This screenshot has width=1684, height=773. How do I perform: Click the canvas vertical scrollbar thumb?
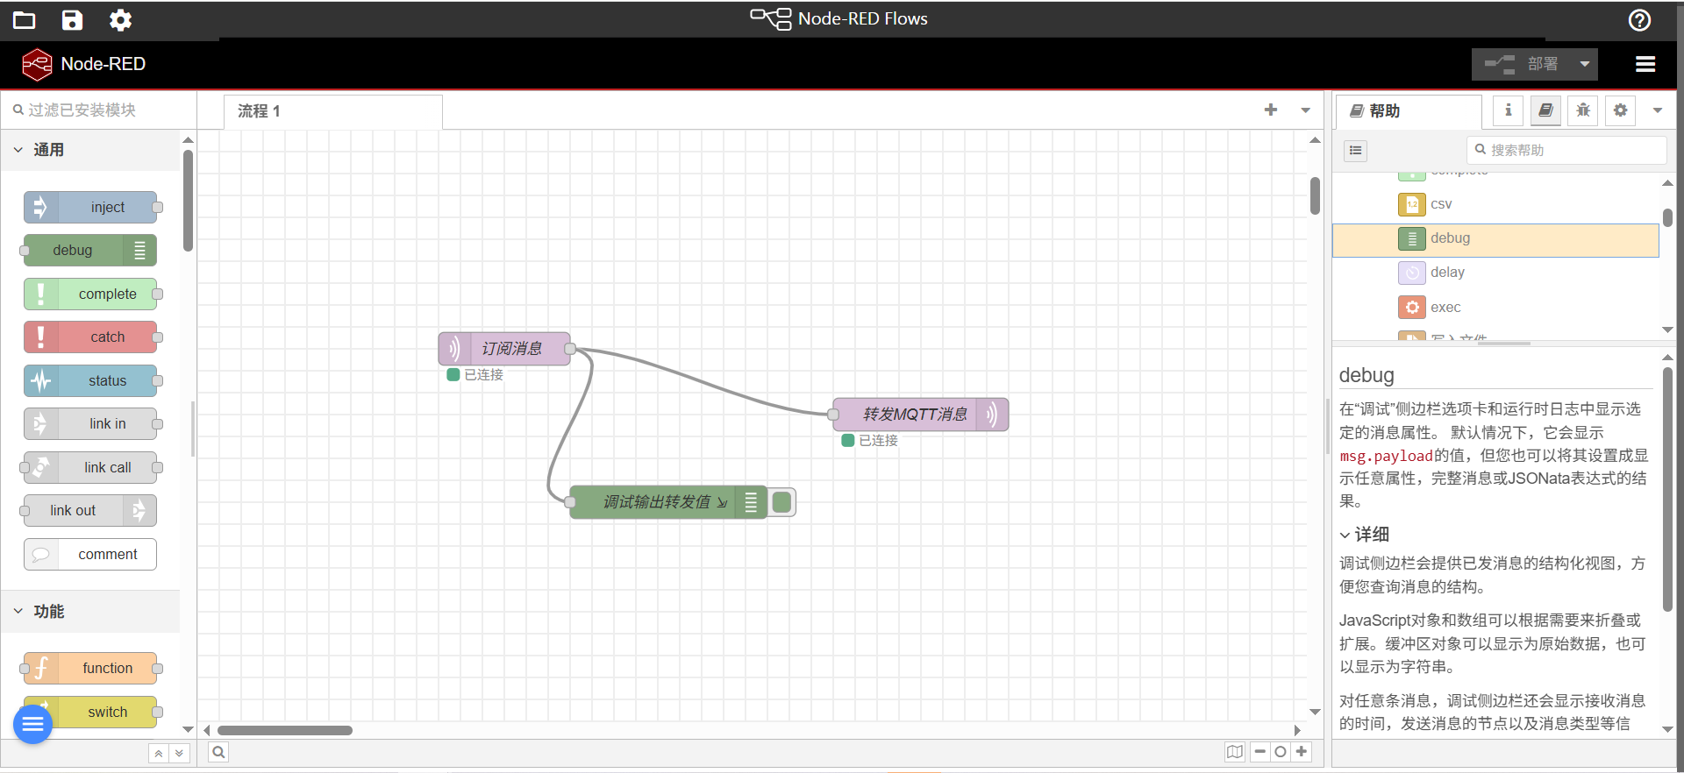tap(1315, 195)
